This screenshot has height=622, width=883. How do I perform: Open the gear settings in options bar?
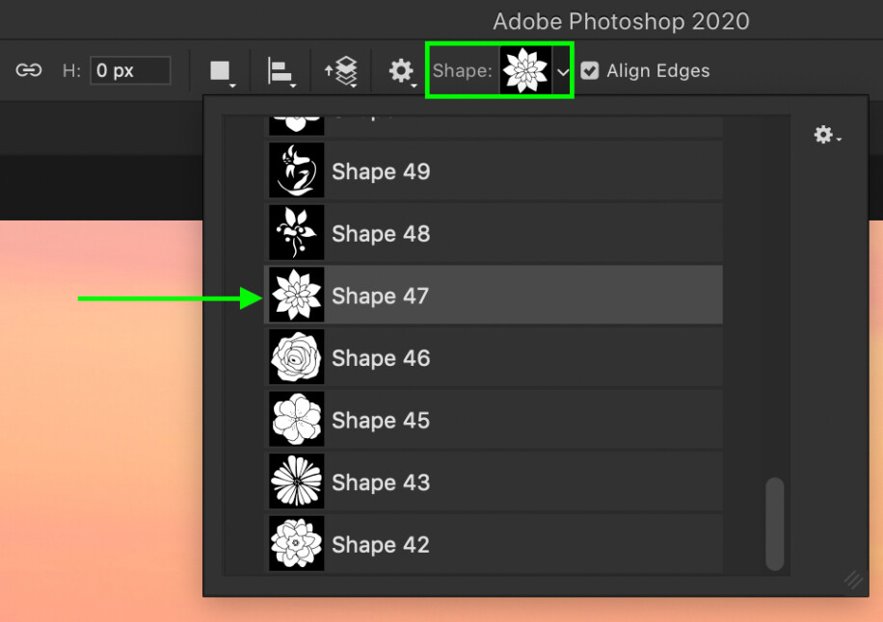(x=401, y=70)
